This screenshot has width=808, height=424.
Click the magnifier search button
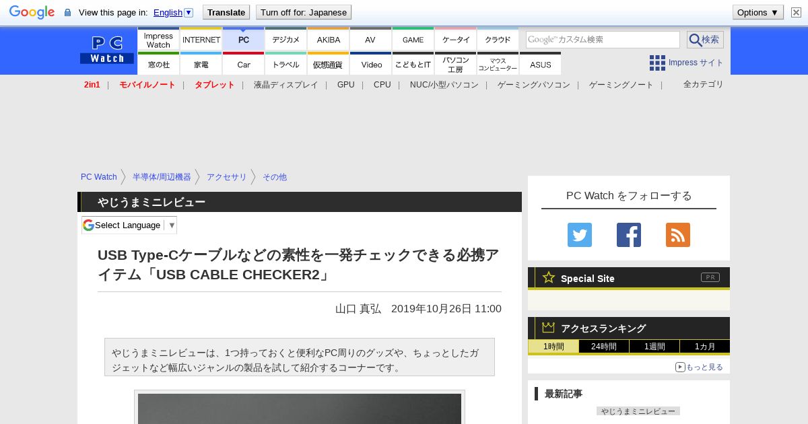point(705,40)
